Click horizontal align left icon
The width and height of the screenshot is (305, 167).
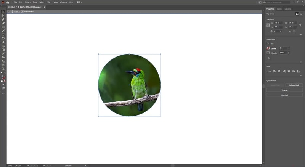pyautogui.click(x=274, y=71)
